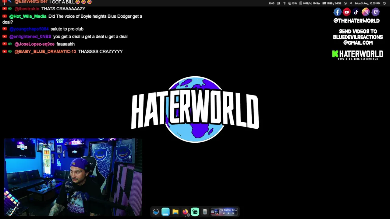Click the YouTube icon in the social overlay
This screenshot has height=219, width=390.
pos(347,12)
